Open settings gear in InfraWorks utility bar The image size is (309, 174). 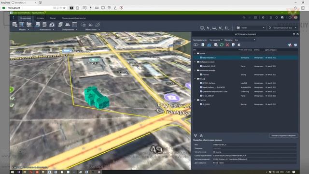263,17
